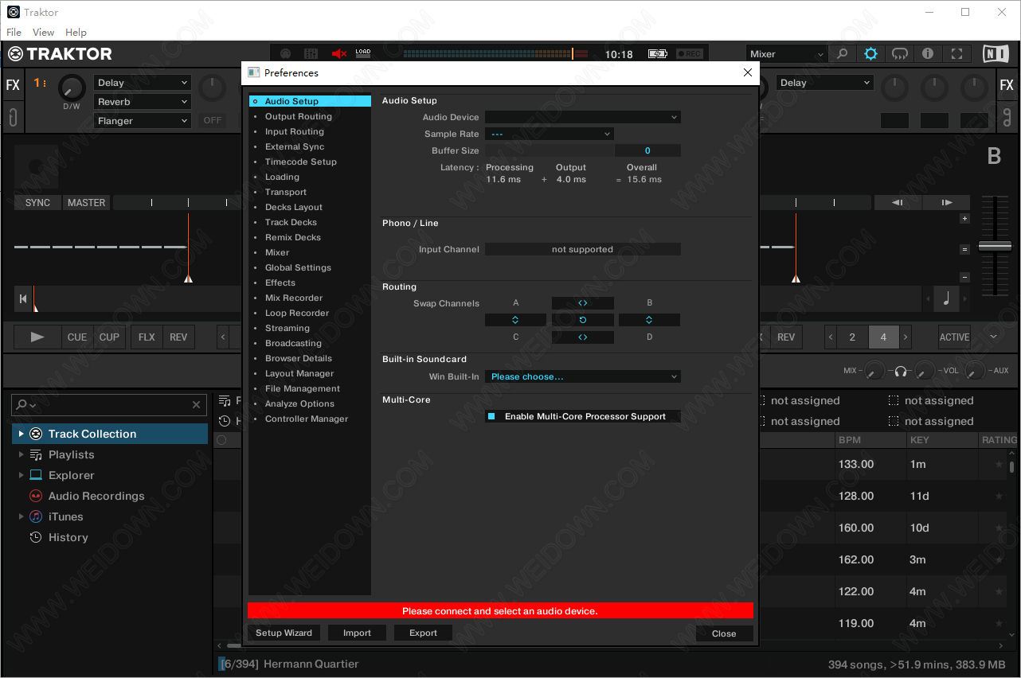Open the Sample Rate dropdown
1021x678 pixels.
(550, 134)
